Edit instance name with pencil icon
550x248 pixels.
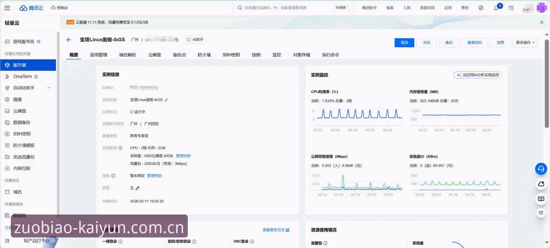coord(166,100)
